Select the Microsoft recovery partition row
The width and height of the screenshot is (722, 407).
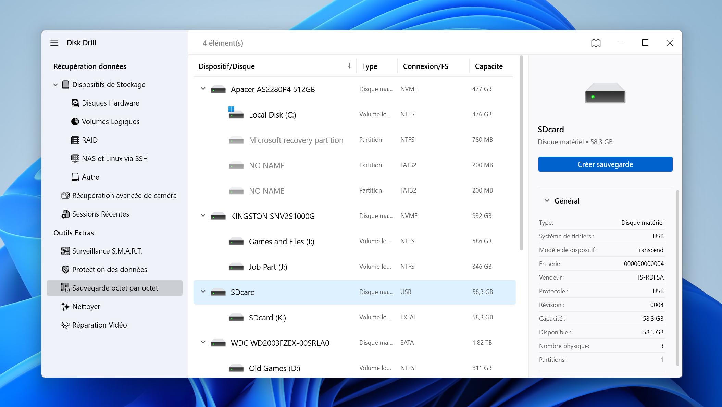point(354,140)
